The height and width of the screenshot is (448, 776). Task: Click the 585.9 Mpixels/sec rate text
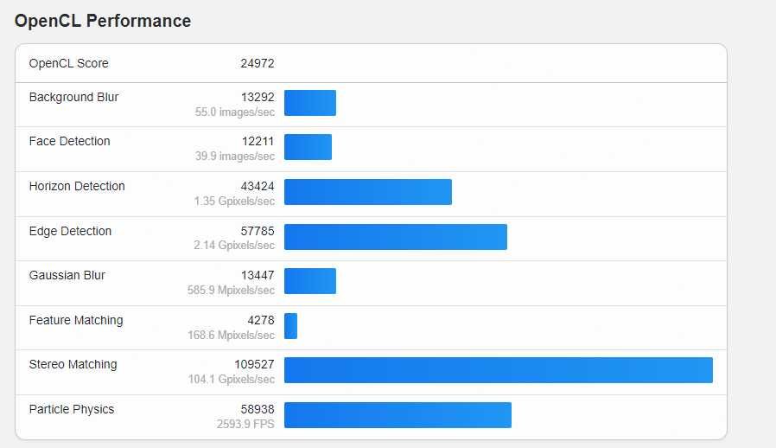[x=231, y=291]
